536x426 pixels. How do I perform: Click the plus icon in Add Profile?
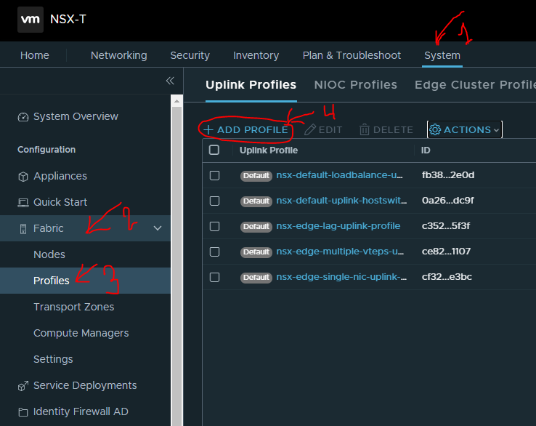[x=208, y=130]
